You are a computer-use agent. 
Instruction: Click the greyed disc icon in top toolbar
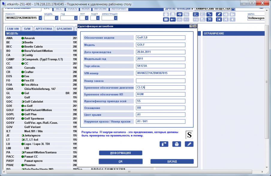pyautogui.click(x=173, y=14)
